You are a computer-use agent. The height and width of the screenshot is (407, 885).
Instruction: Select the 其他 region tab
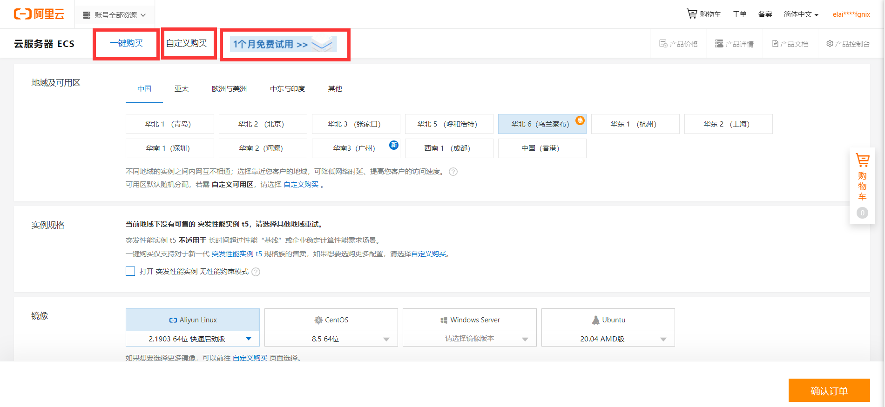click(335, 89)
